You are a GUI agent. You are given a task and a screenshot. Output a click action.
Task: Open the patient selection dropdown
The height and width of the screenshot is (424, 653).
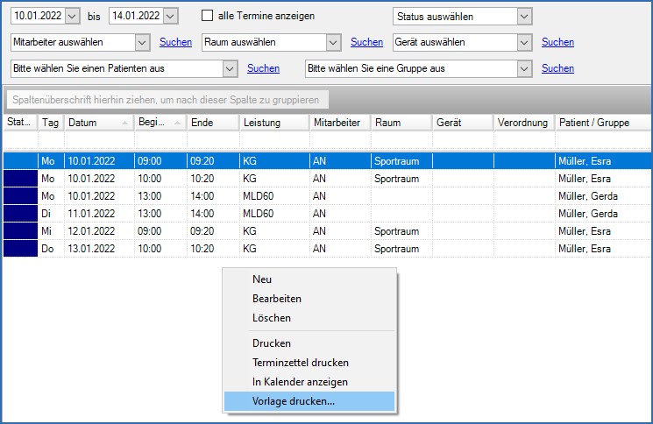point(230,68)
